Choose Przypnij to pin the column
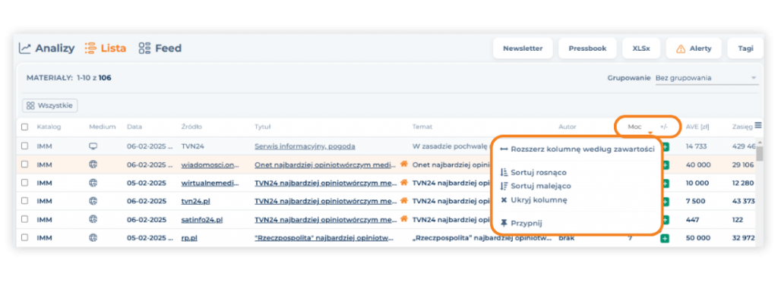 (521, 223)
